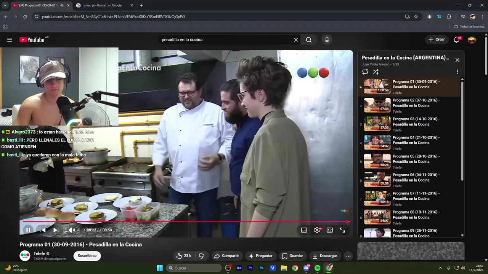Screen dimensions: 488x274
Task: Skip to the previous video
Action: coord(43,230)
